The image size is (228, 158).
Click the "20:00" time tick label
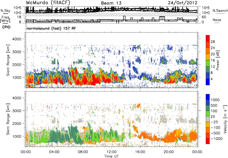(x=169, y=152)
